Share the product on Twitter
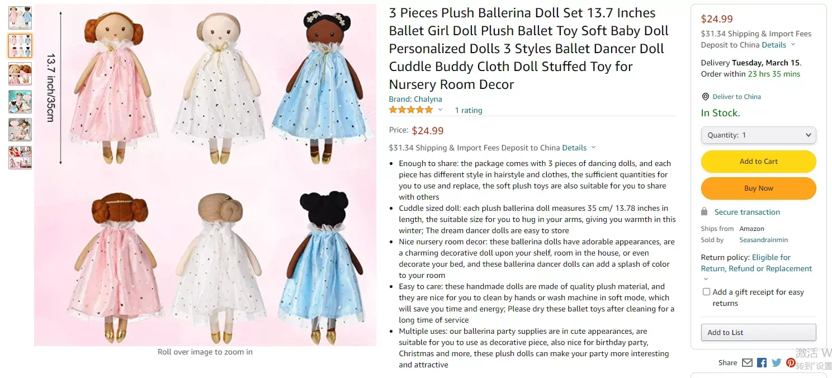 pyautogui.click(x=777, y=362)
